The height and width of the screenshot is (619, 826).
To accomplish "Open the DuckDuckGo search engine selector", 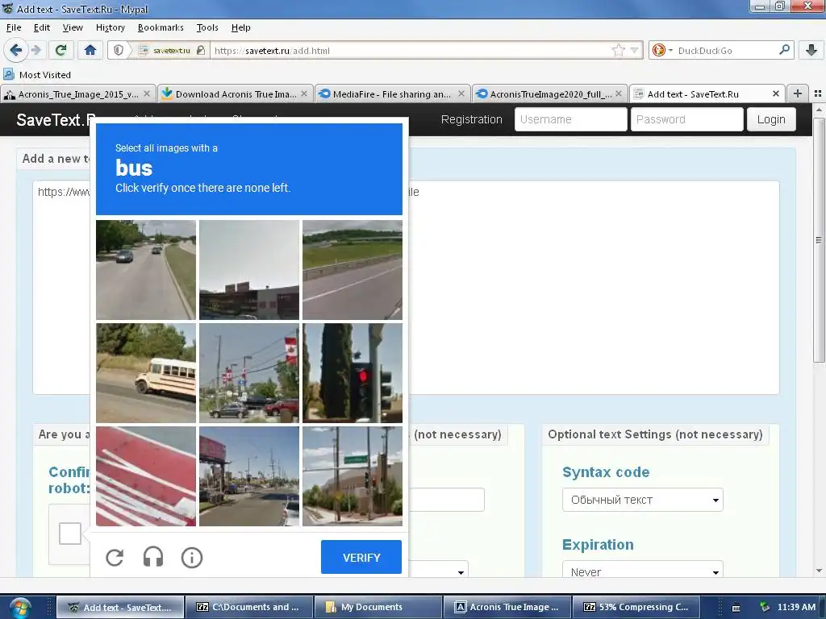I will tap(662, 50).
